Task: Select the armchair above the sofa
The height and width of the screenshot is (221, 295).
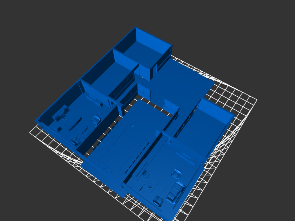Action: 177,173
